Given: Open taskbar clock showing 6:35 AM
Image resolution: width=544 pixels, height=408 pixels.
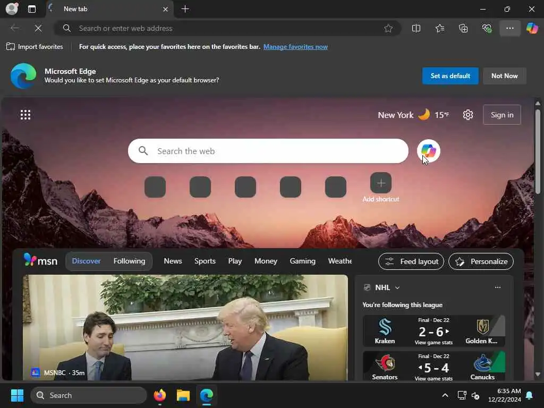Looking at the screenshot, I should click(x=505, y=395).
